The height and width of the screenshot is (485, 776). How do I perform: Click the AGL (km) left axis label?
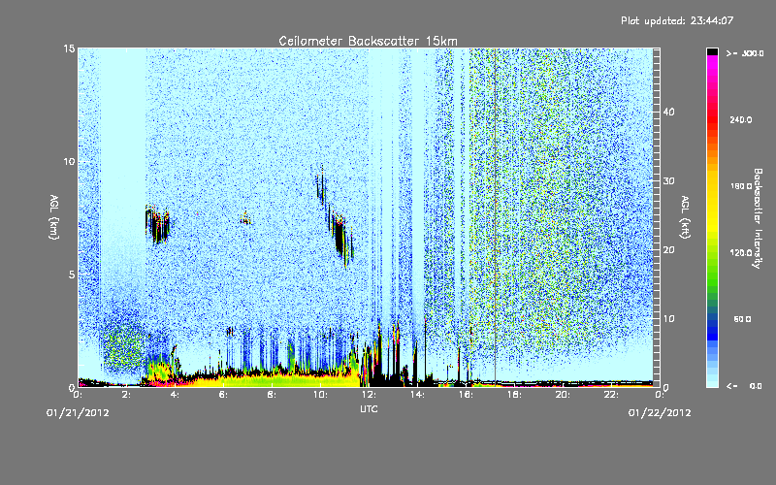(54, 216)
